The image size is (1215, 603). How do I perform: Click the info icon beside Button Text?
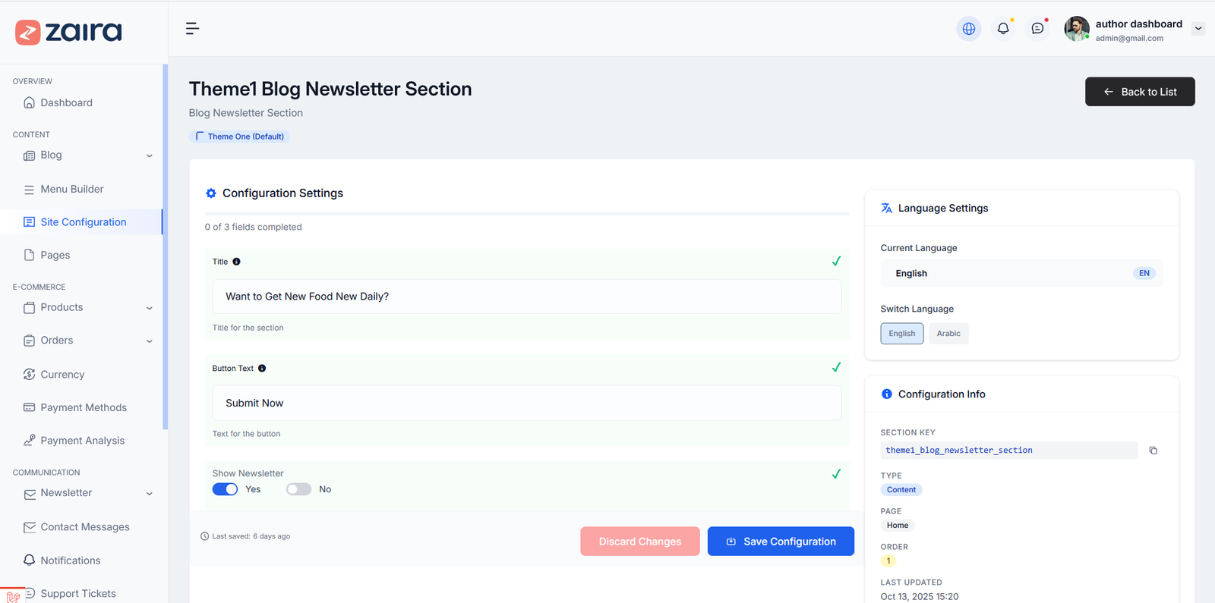pos(262,369)
